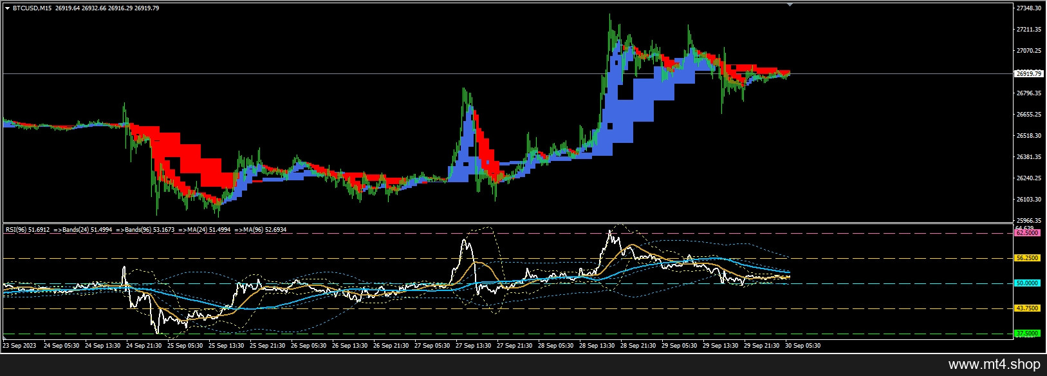The width and height of the screenshot is (1047, 376).
Task: Click the 26655.25 price scale label
Action: (x=1029, y=115)
